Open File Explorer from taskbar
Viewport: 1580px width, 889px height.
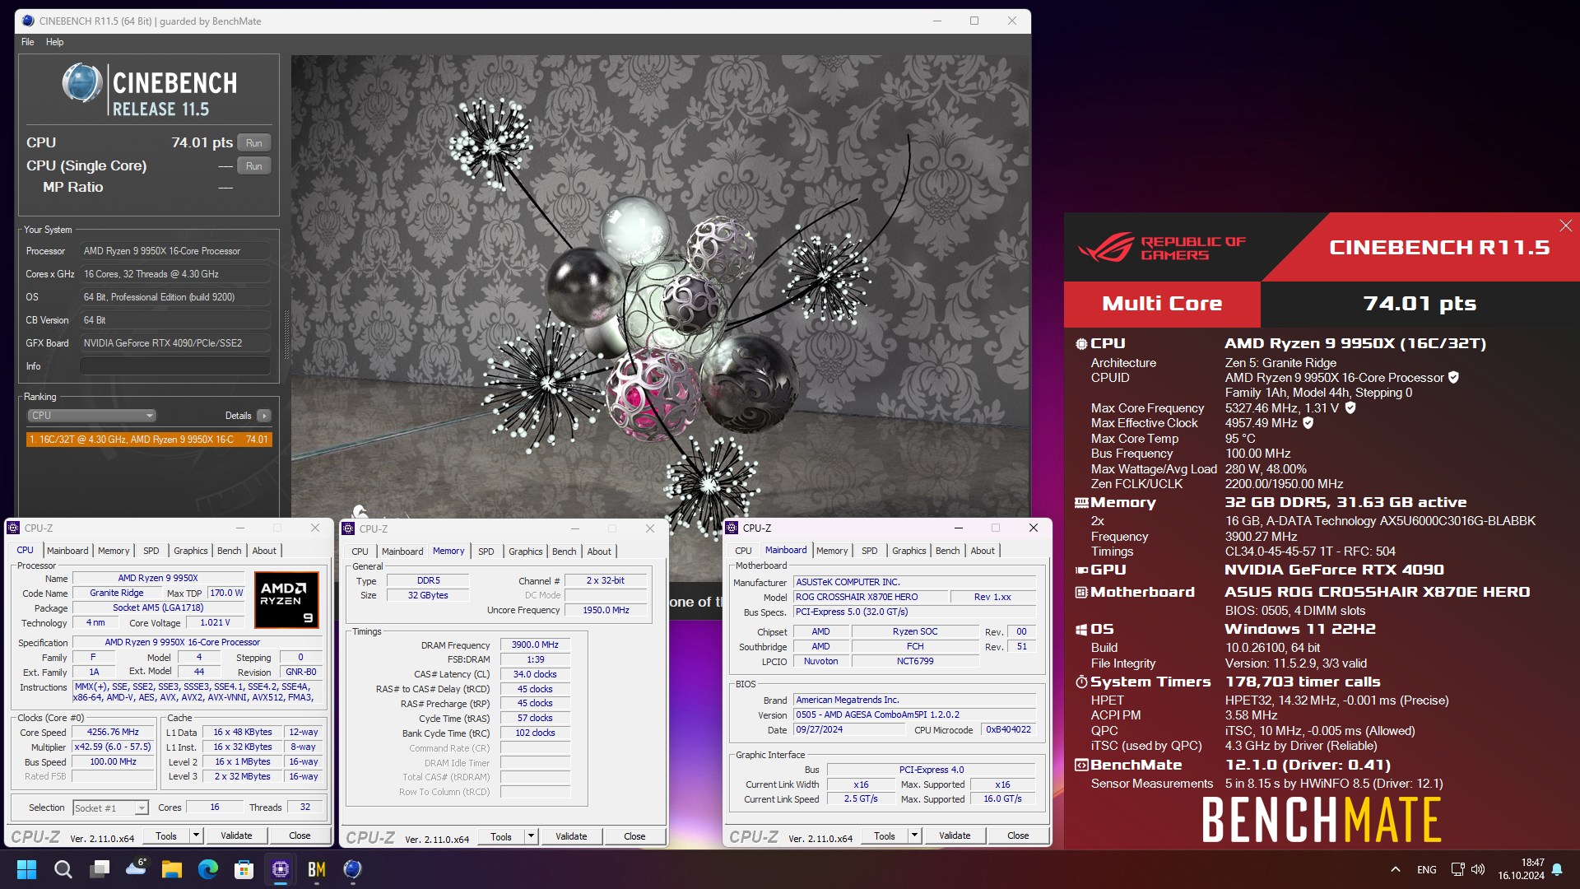click(171, 869)
